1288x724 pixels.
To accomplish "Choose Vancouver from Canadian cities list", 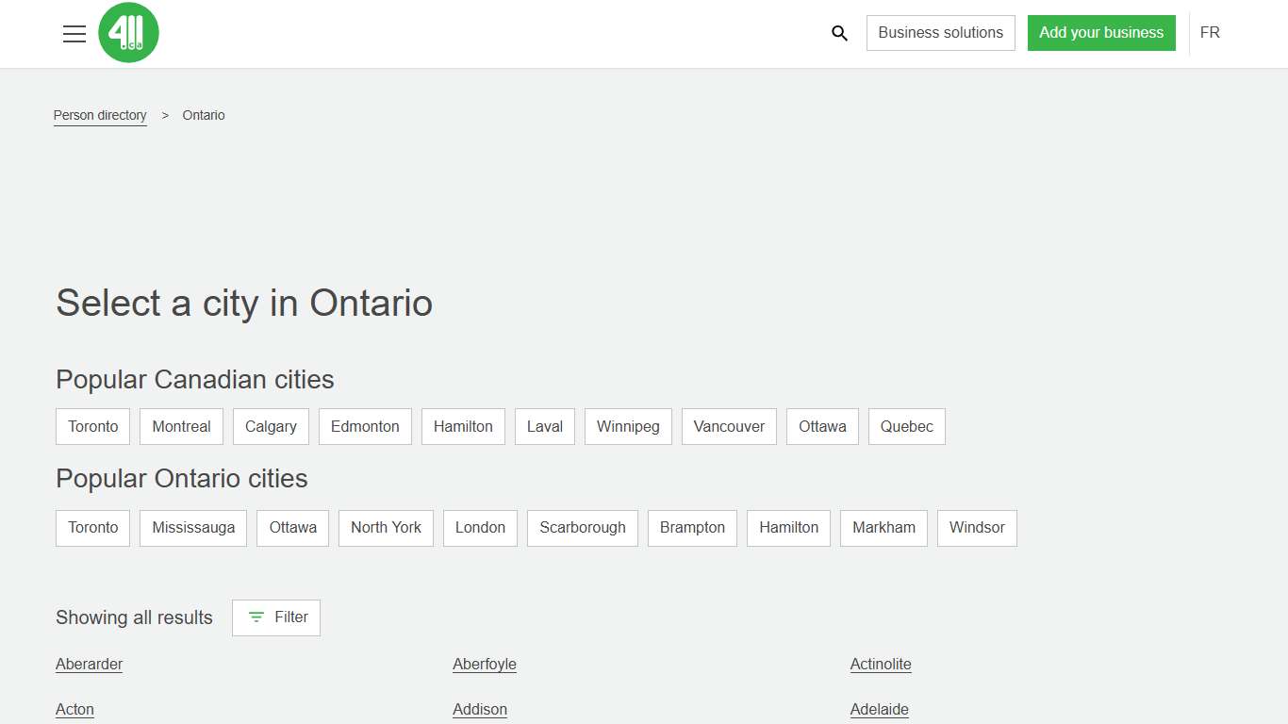I will click(x=729, y=426).
